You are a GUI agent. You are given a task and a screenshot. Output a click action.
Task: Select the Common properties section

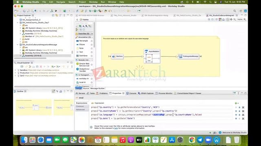[80, 106]
